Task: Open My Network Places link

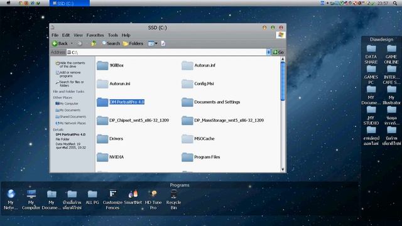Action: tap(70, 123)
